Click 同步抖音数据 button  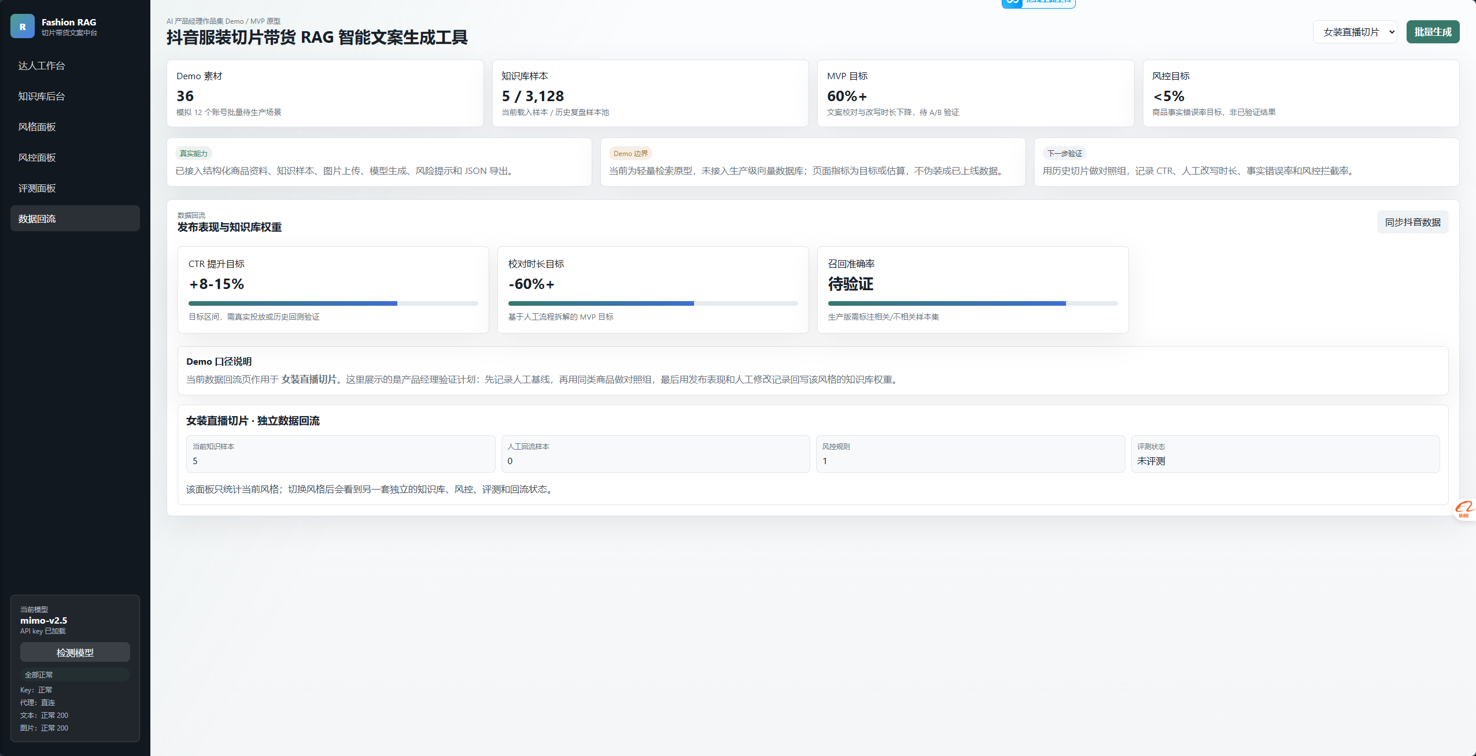(x=1412, y=222)
